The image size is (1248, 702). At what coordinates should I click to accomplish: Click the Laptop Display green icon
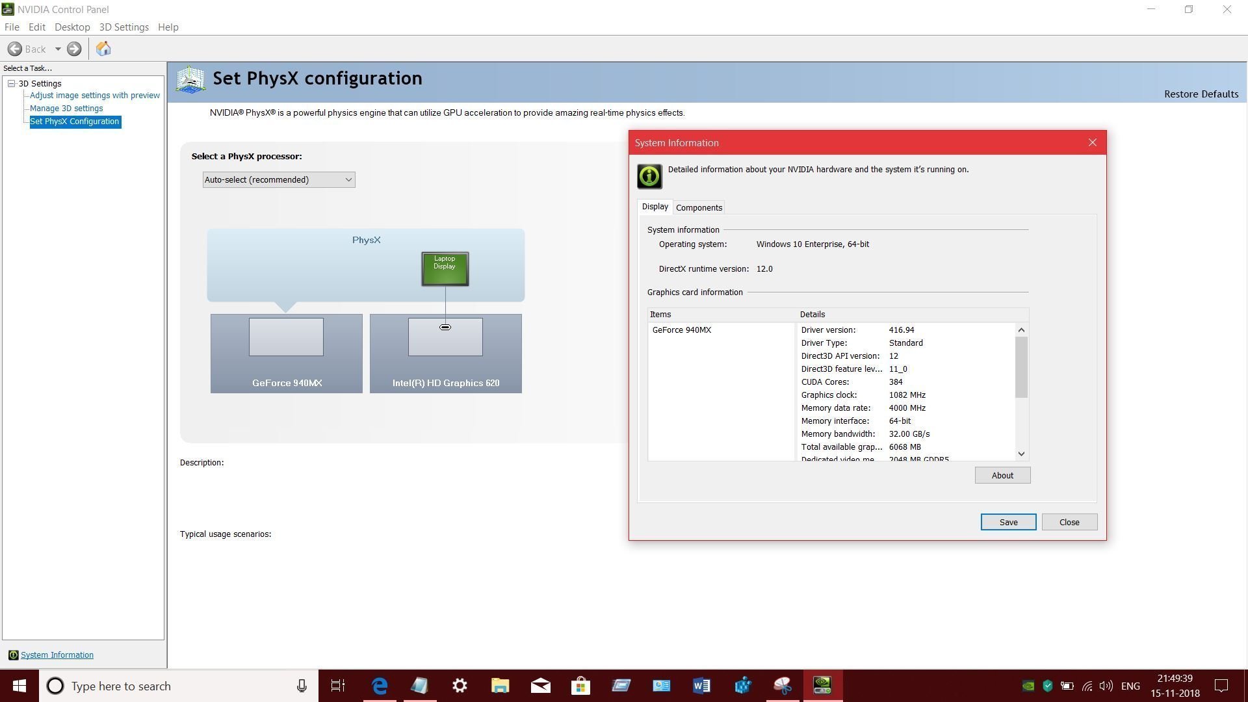click(x=445, y=269)
